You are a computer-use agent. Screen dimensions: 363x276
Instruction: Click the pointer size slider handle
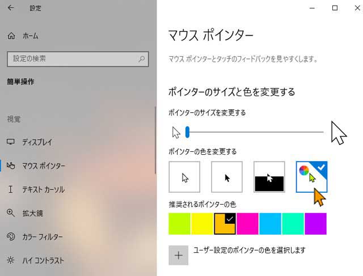pyautogui.click(x=187, y=132)
